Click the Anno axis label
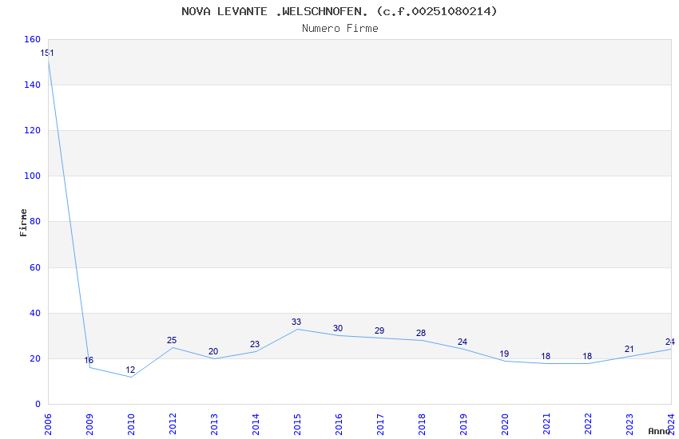Viewport: 679px width, 439px height. [659, 431]
